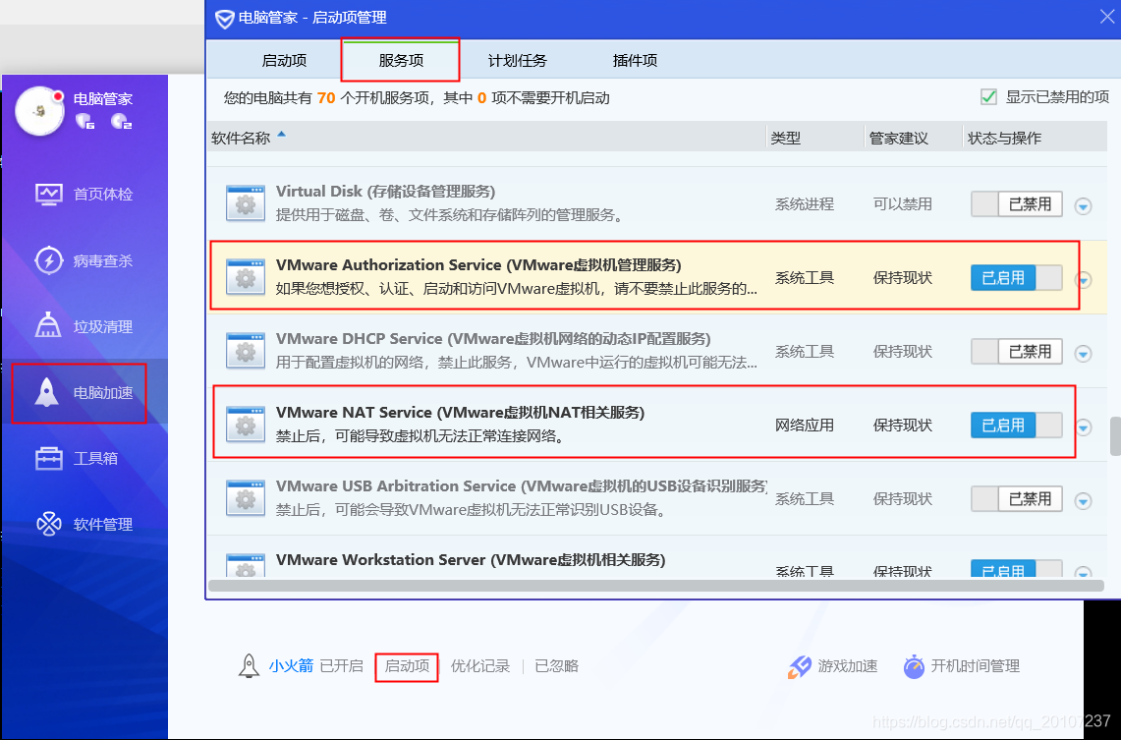Click the Virtual Disk service gear icon

click(246, 203)
